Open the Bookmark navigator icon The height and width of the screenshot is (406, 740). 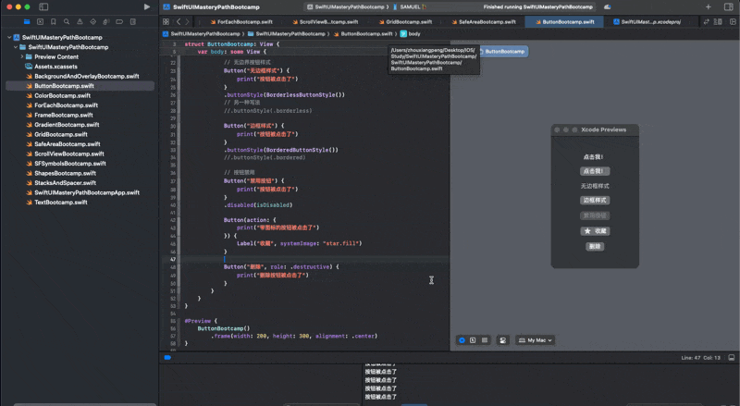tap(55, 20)
